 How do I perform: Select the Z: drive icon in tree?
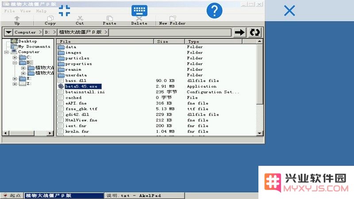click(23, 84)
